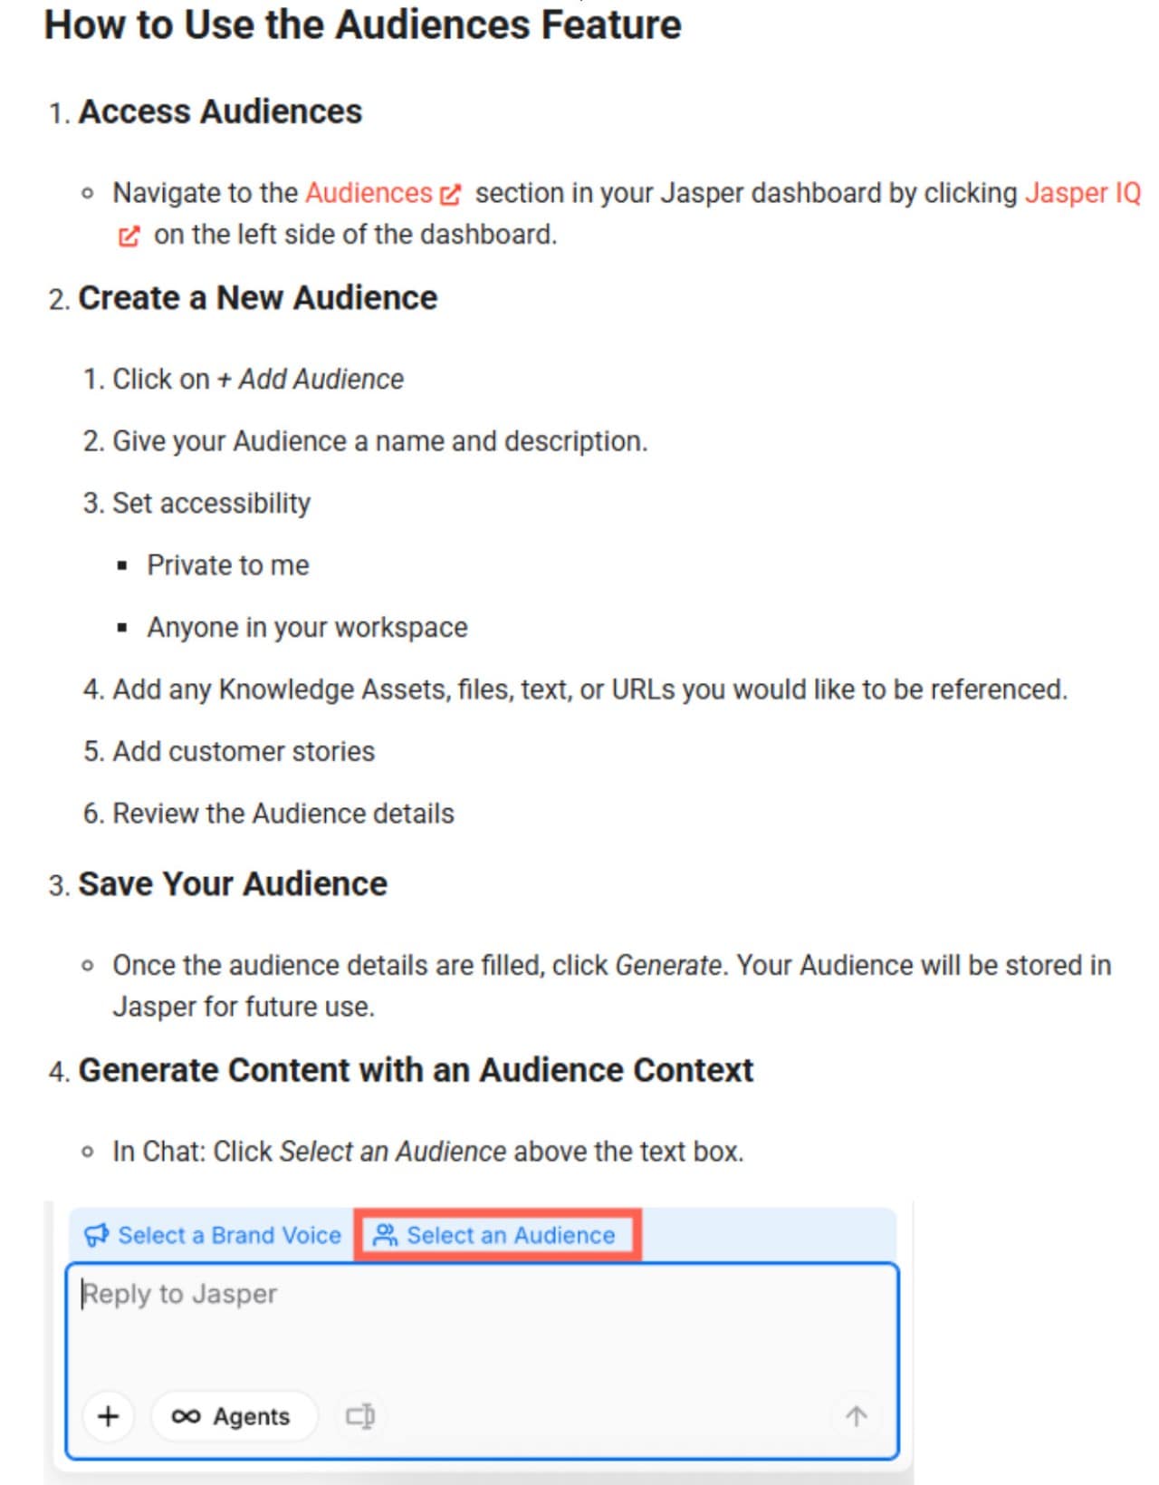This screenshot has width=1159, height=1485.
Task: Choose Select a Brand Voice label
Action: pyautogui.click(x=229, y=1235)
